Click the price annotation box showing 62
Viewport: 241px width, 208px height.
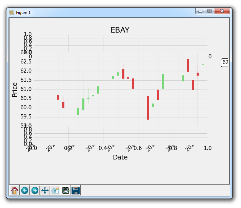click(225, 62)
